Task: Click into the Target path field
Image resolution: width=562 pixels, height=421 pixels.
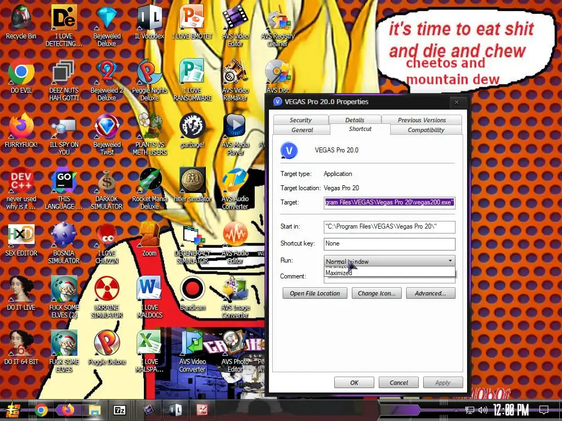Action: [389, 203]
